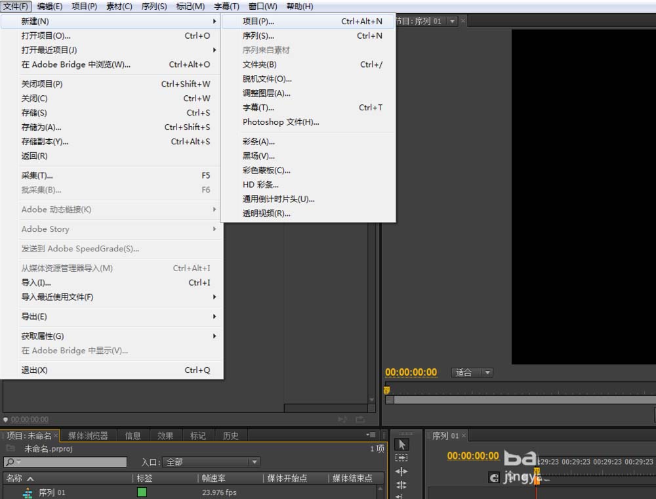Select the Ripple Edit tool
656x499 pixels.
pyautogui.click(x=401, y=471)
